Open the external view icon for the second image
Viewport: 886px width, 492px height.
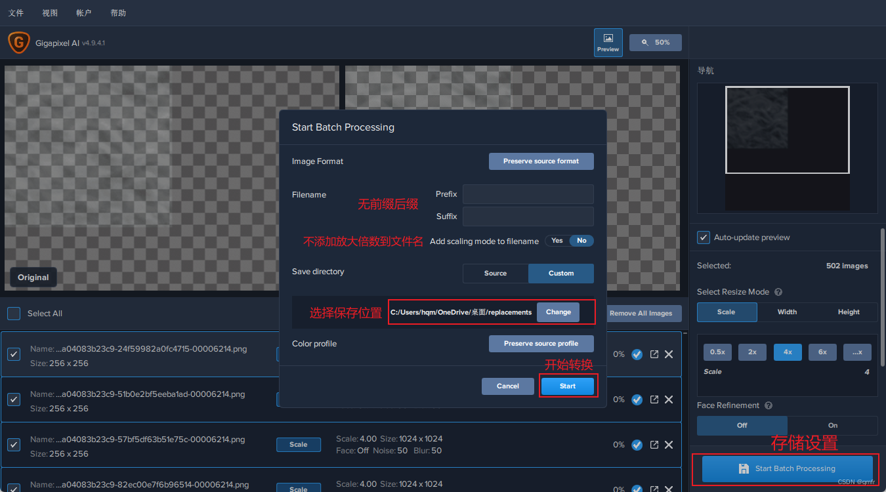click(x=654, y=399)
